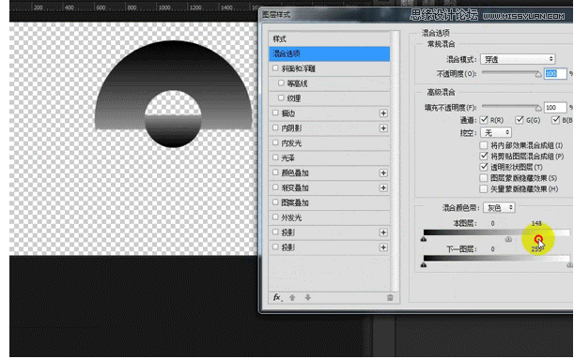Open the 挖空 dropdown showing 无

click(496, 132)
